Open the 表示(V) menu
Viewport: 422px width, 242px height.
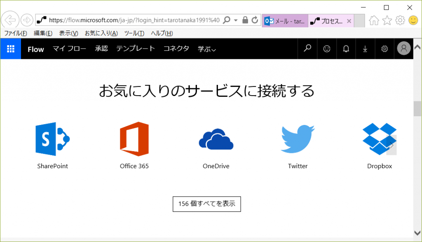(x=69, y=33)
